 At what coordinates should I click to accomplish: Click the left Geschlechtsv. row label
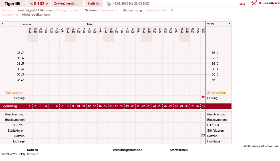tap(15, 114)
